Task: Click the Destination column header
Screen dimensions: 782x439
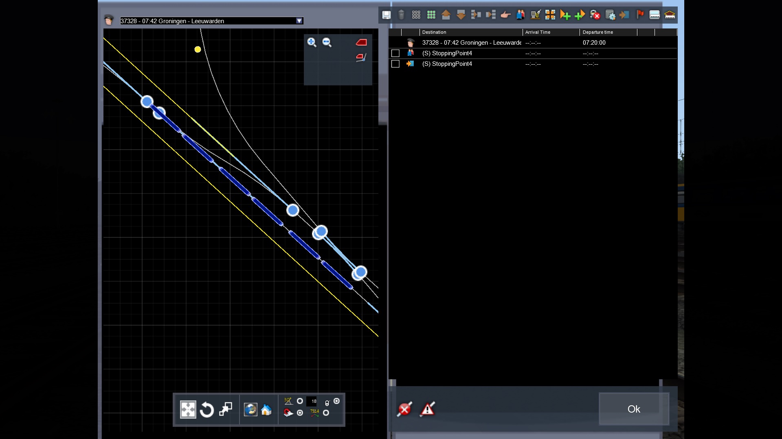Action: (x=471, y=32)
